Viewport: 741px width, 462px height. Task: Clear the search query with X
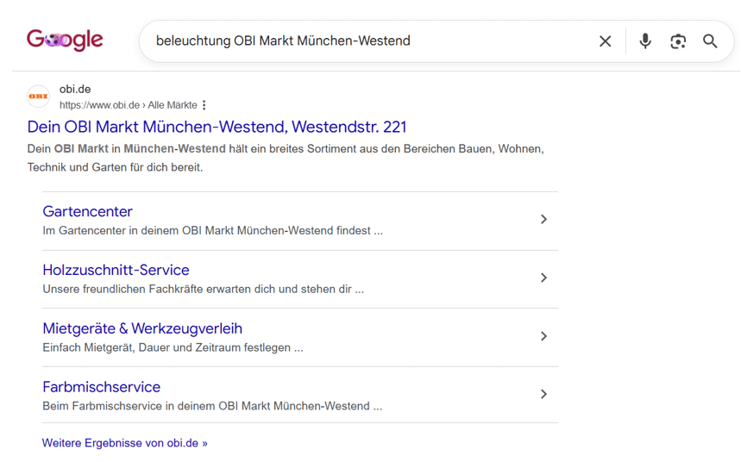(605, 41)
